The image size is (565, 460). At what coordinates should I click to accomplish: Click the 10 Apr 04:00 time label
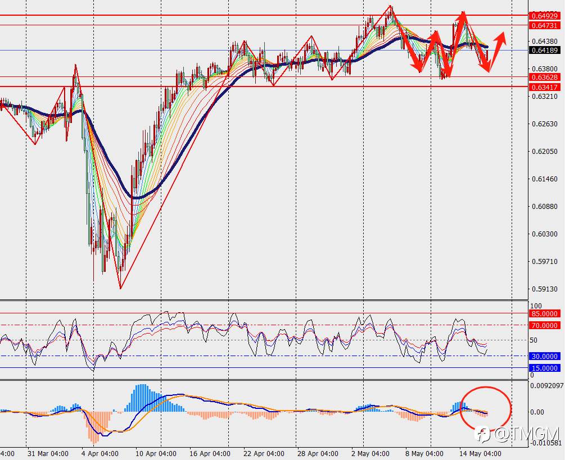click(156, 453)
